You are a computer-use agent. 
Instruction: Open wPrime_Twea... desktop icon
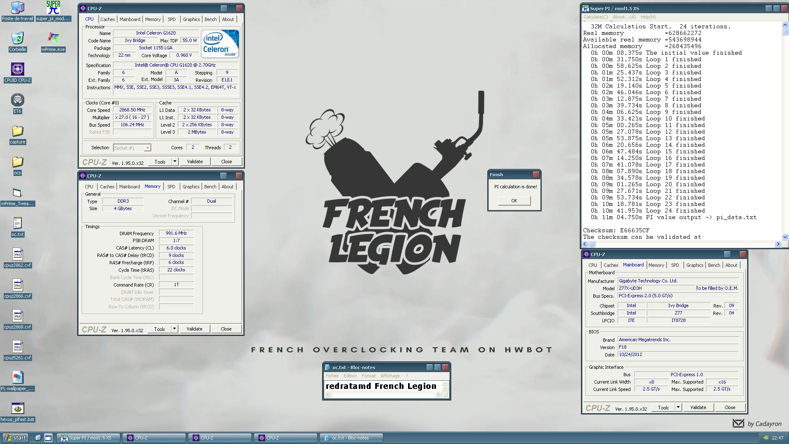tap(17, 196)
